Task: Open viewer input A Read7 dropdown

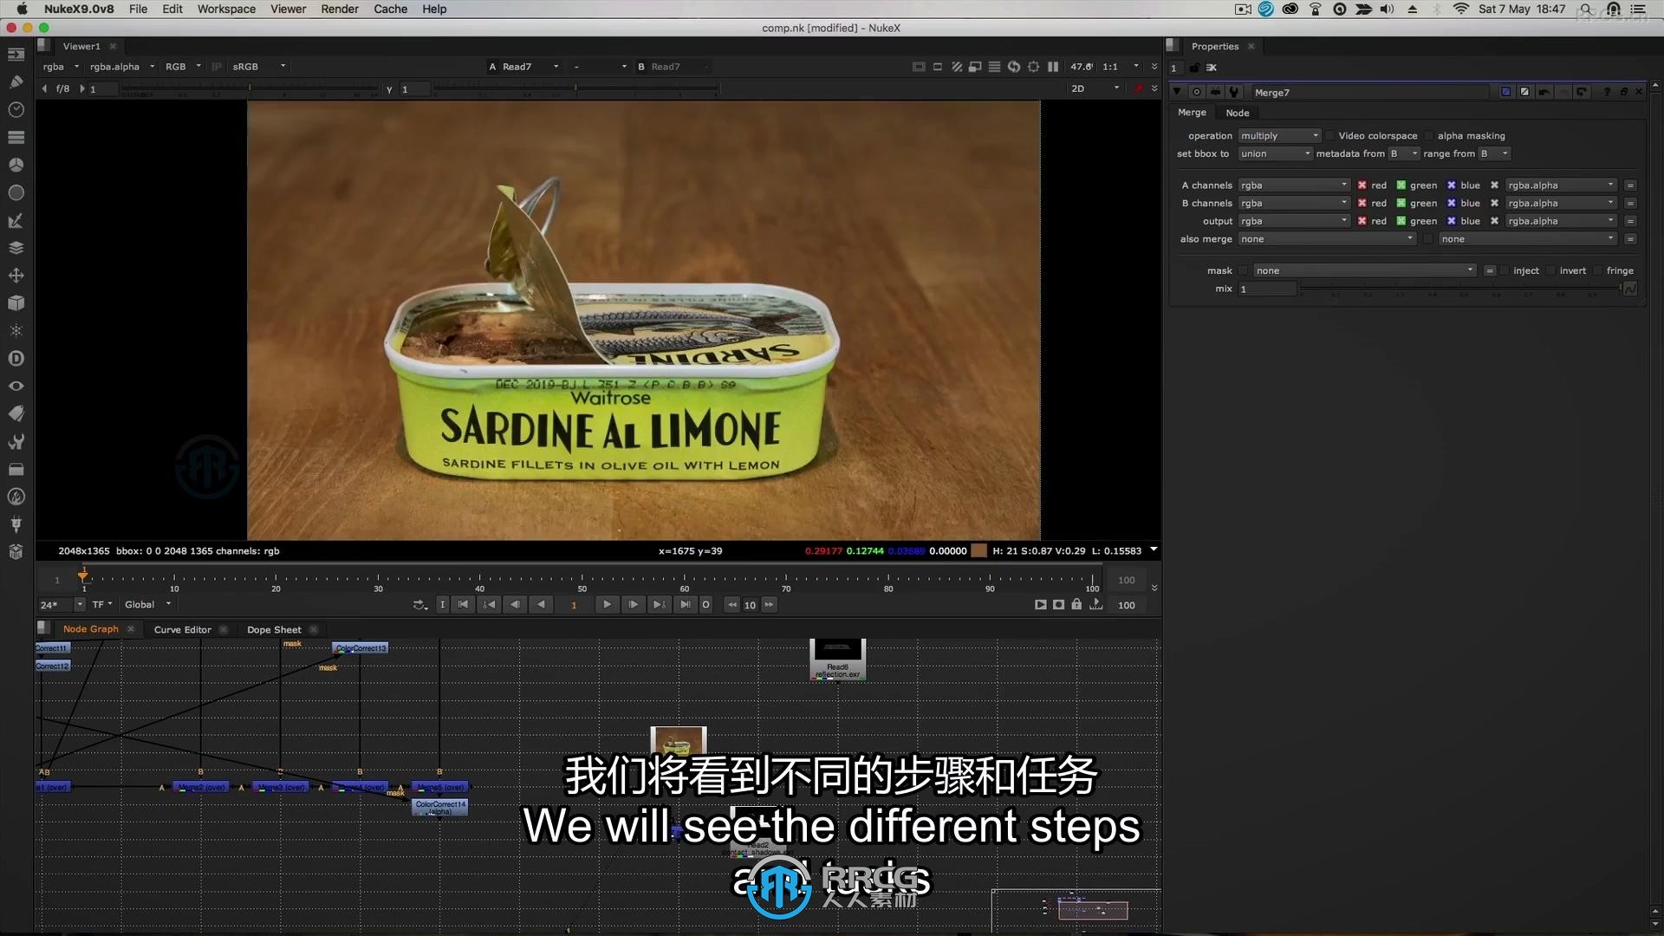Action: [524, 67]
